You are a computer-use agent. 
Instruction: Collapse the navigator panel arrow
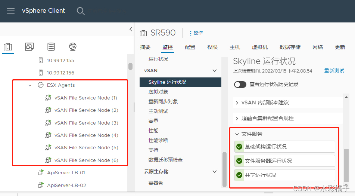click(131, 29)
